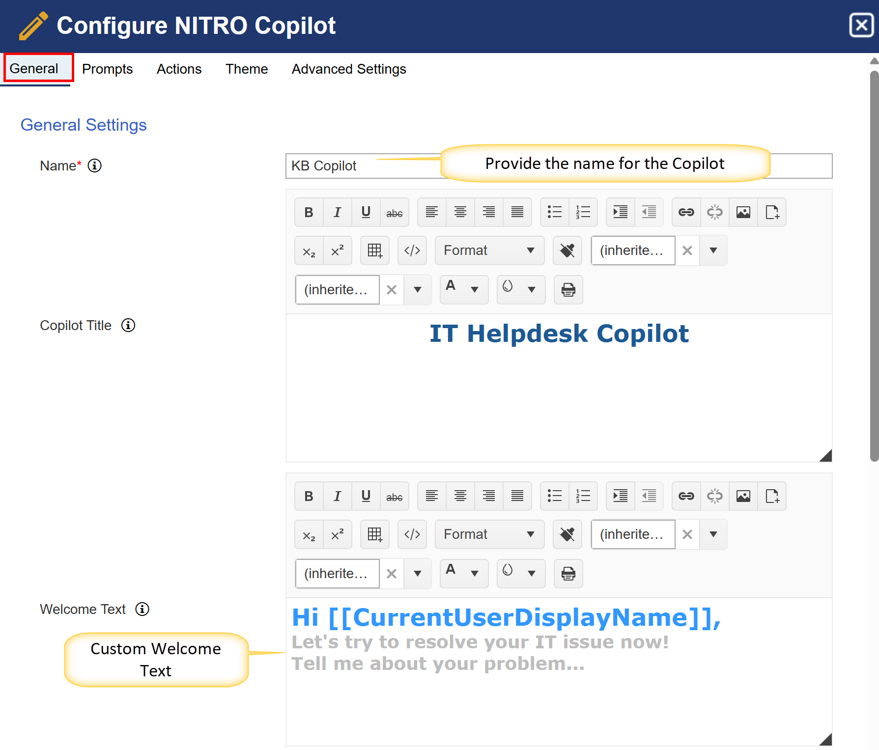This screenshot has height=750, width=879.
Task: Toggle strikethrough in the Copilot Title toolbar
Action: point(395,212)
